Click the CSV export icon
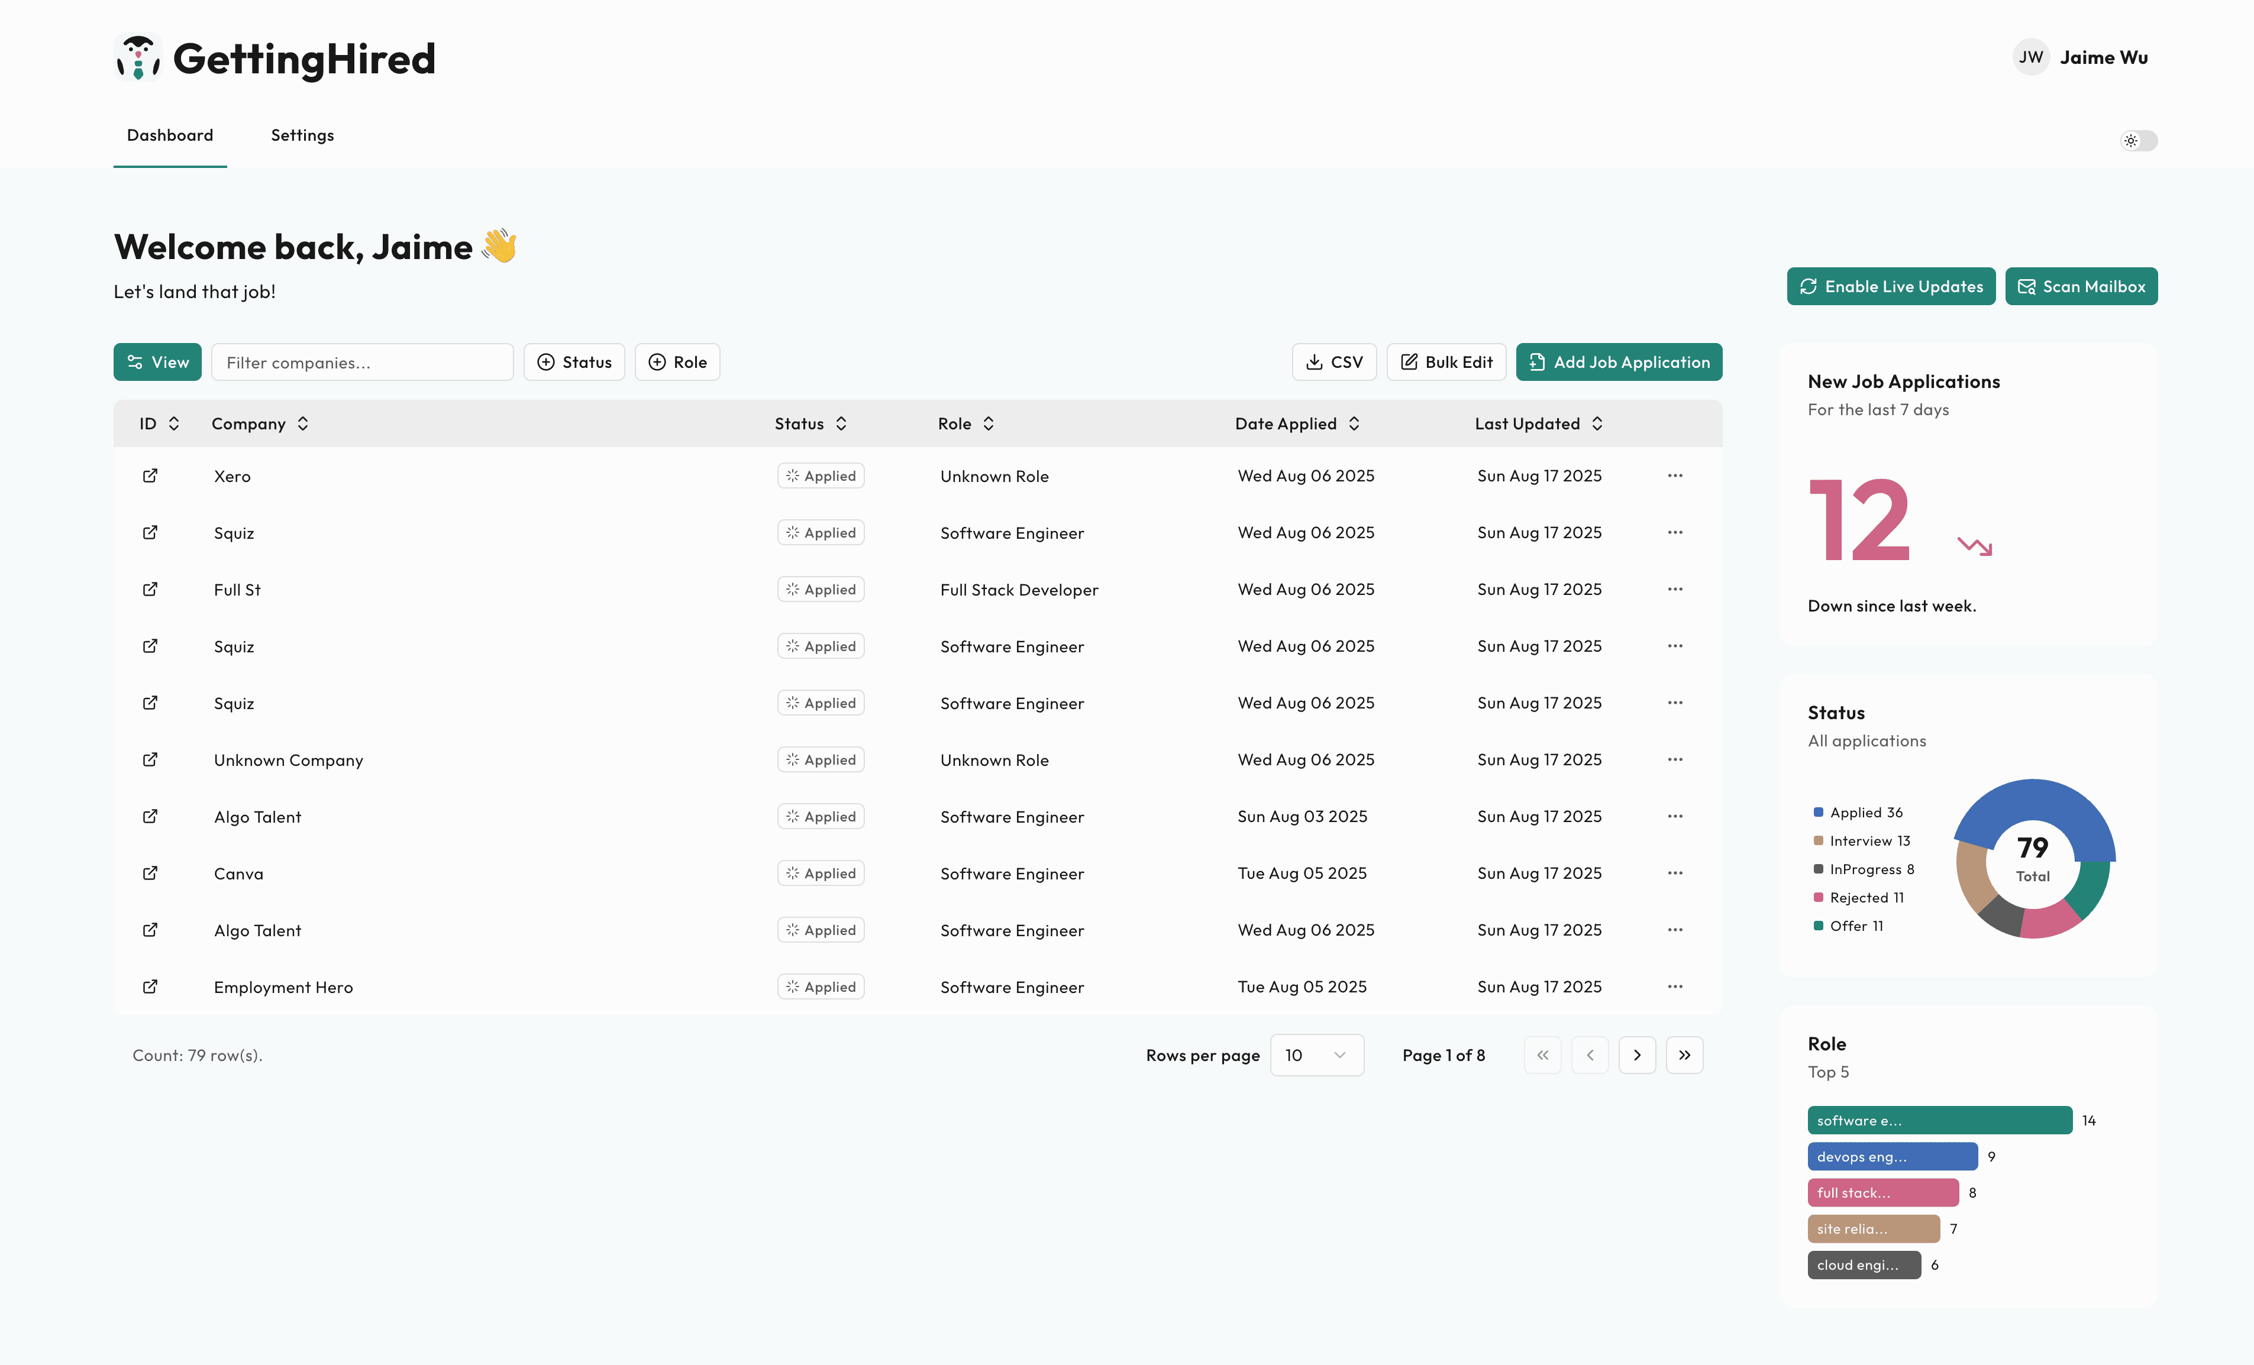 [1313, 362]
